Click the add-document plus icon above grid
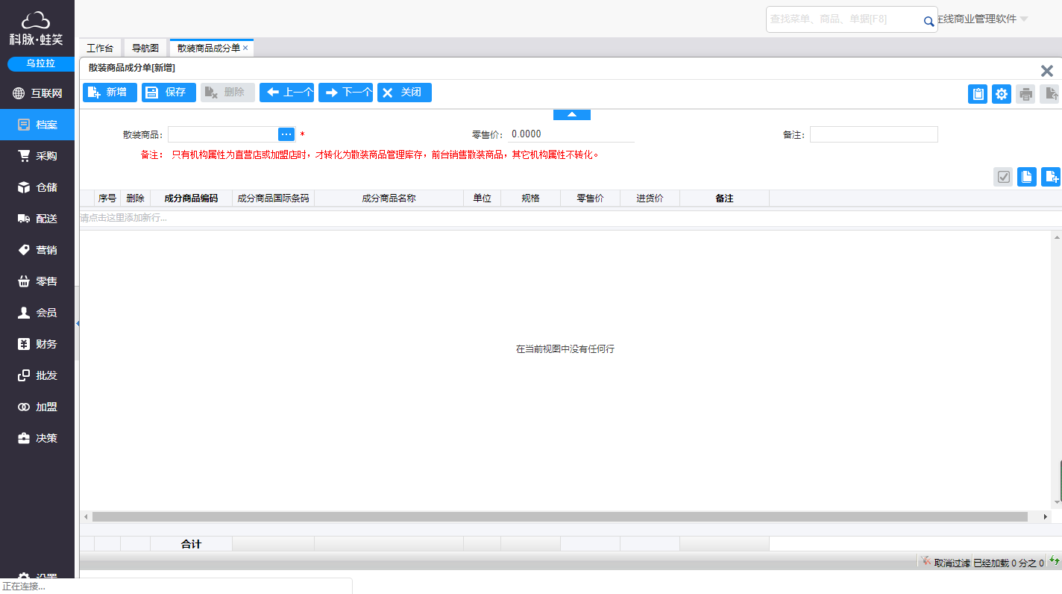This screenshot has height=594, width=1062. 1051,177
